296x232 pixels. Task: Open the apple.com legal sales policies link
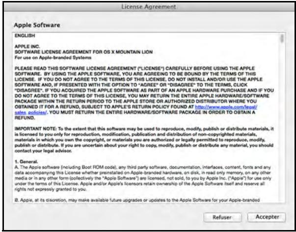coord(226,107)
